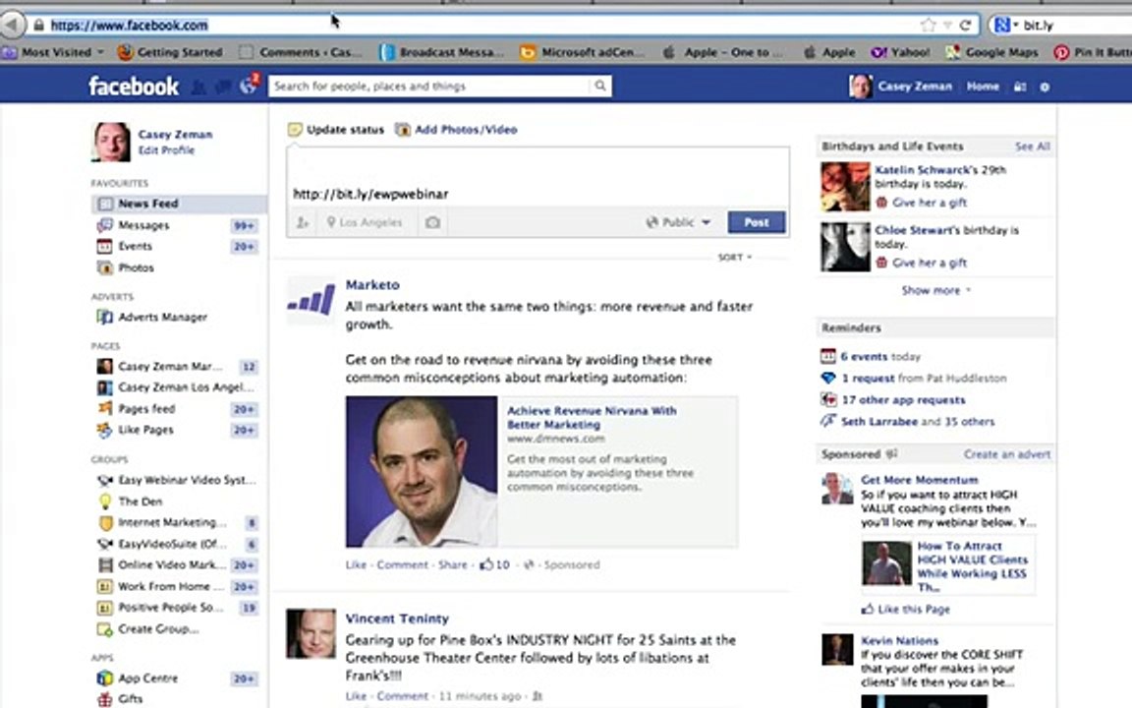Image resolution: width=1132 pixels, height=708 pixels.
Task: Click Casey Zeman name in header
Action: tap(915, 86)
